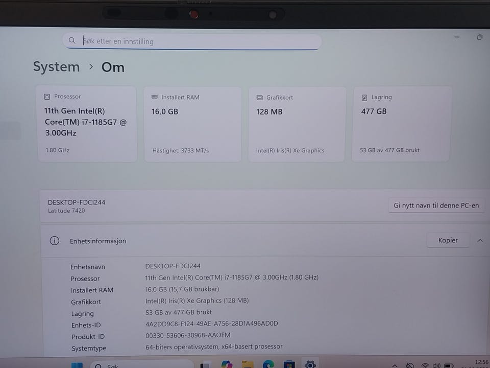Focus the 'Søk etter en innstilling' search field
Image resolution: width=490 pixels, height=368 pixels.
point(192,41)
